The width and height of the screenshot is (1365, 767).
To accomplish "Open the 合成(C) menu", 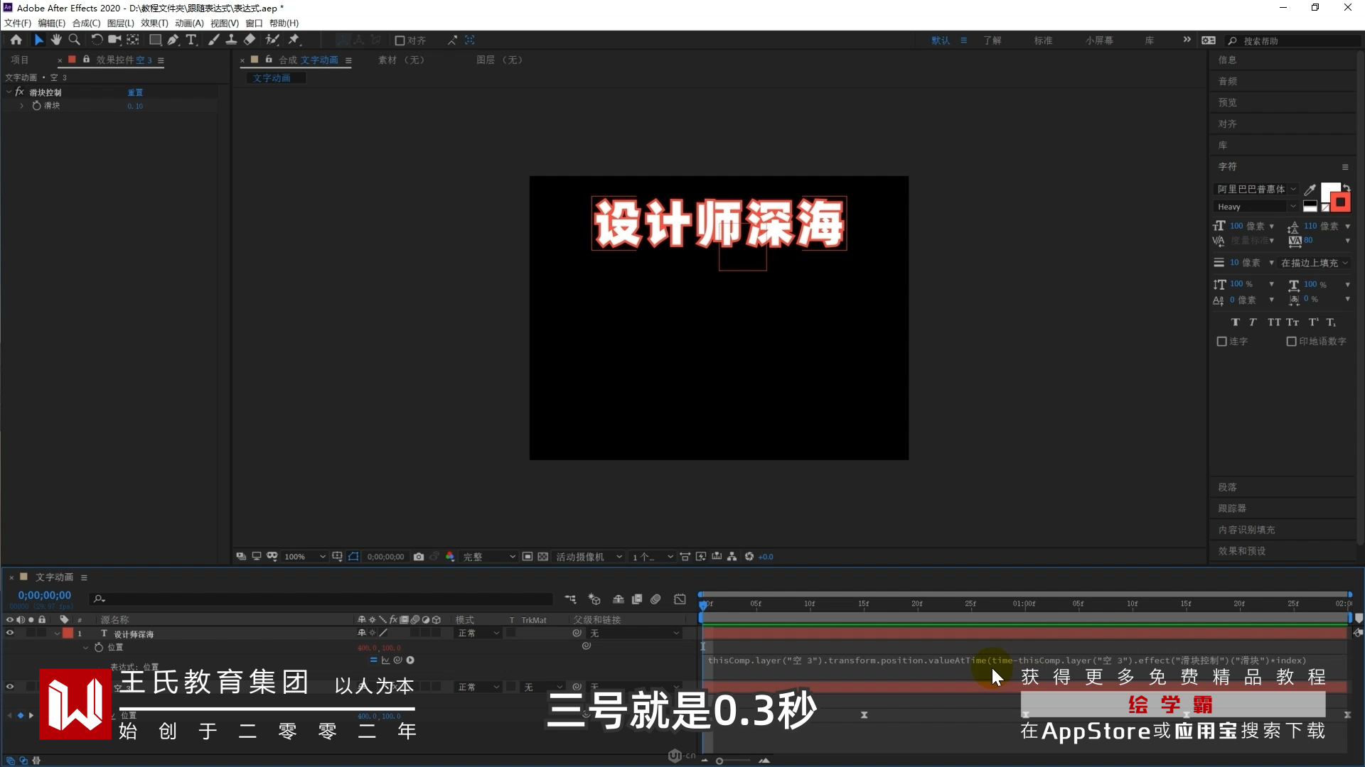I will pos(86,23).
